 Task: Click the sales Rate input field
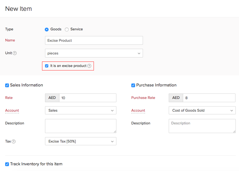(x=88, y=98)
